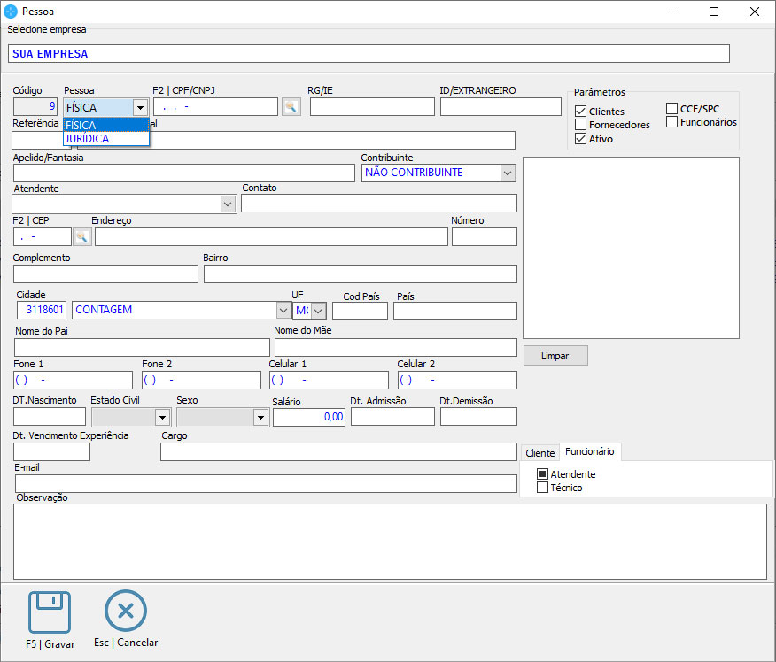Click into the Observação text area
Image resolution: width=776 pixels, height=662 pixels.
point(390,542)
